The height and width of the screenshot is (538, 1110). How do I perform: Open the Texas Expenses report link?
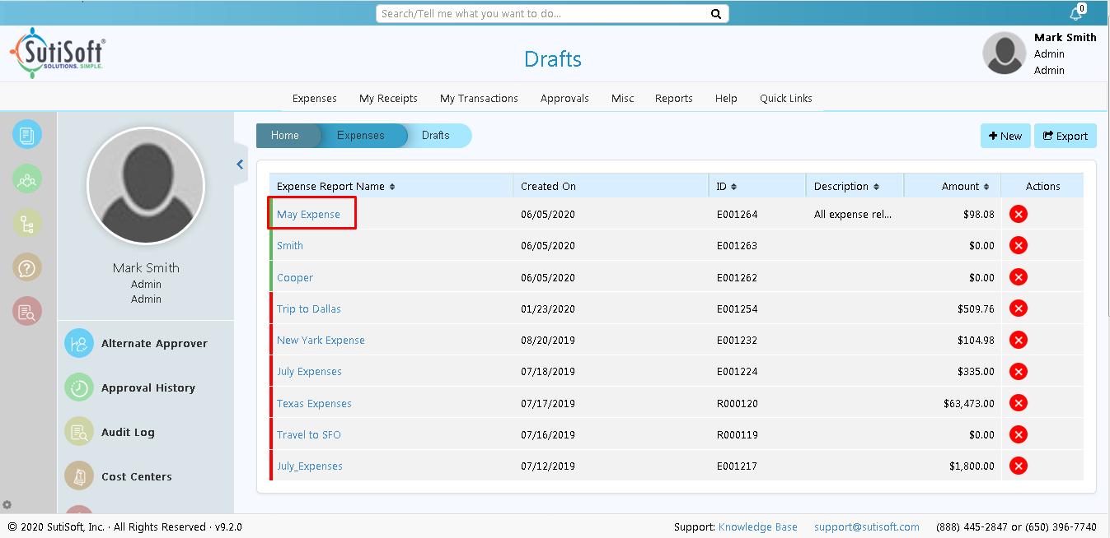click(x=314, y=404)
